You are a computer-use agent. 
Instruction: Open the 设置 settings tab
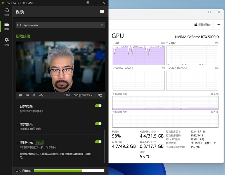point(6,42)
